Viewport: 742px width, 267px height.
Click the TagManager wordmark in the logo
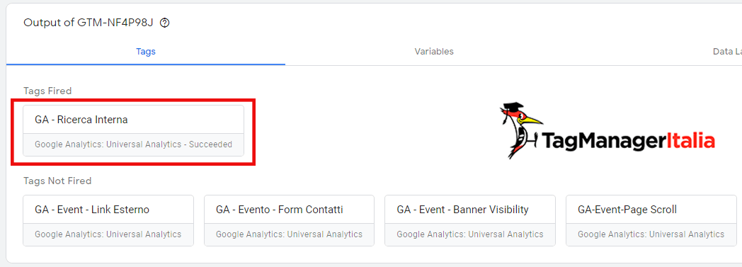tap(603, 141)
